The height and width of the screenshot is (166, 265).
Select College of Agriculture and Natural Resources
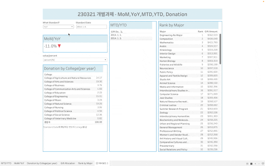coord(73,78)
